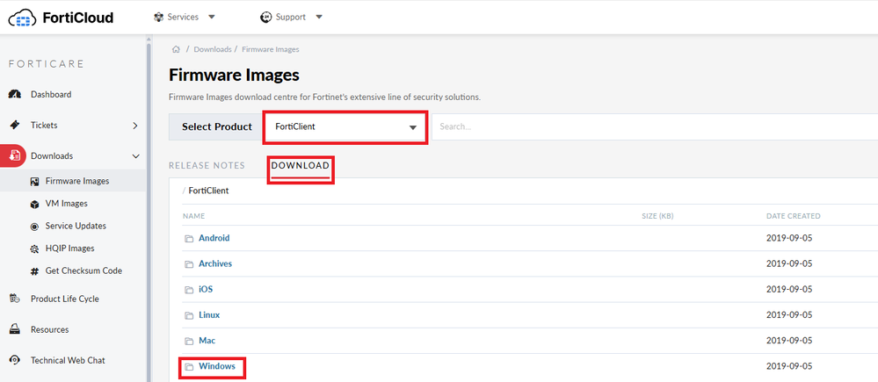The height and width of the screenshot is (382, 878).
Task: Click the FortiCloud logo icon
Action: (21, 17)
